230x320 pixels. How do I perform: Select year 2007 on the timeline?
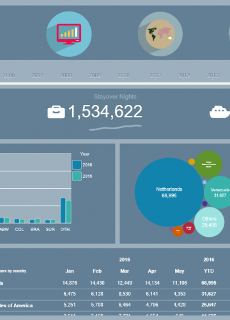[x=37, y=76]
